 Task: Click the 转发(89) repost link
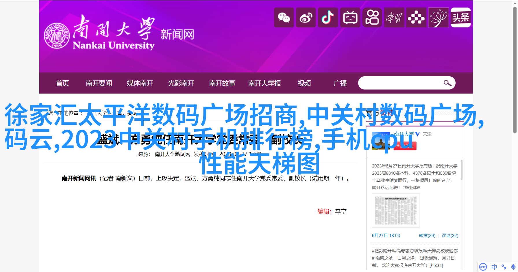tap(427, 236)
